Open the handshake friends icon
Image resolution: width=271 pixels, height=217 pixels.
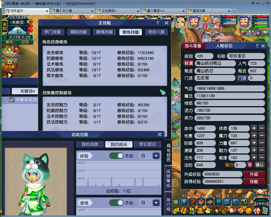click(x=241, y=210)
